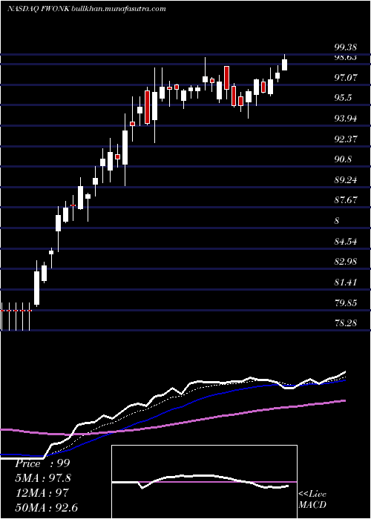Screen dimensions: 371x519
Task: Click the 89.24 price axis label
Action: [x=346, y=180]
